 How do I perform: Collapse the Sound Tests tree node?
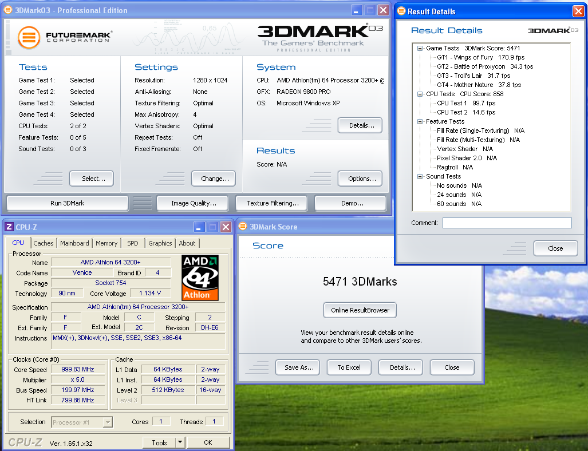[420, 177]
